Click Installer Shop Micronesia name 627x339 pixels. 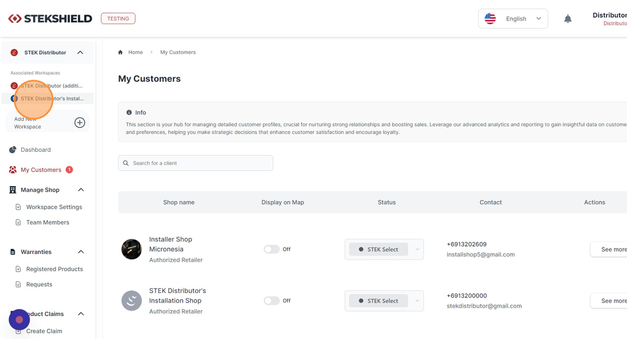(171, 244)
